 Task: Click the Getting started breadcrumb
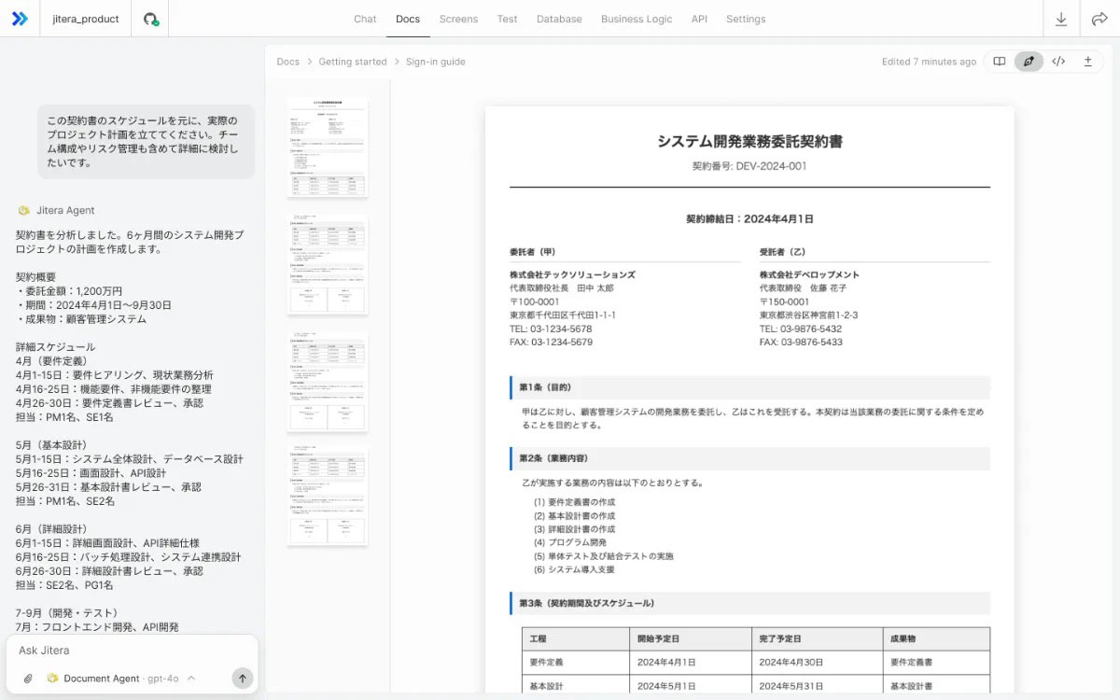coord(353,62)
